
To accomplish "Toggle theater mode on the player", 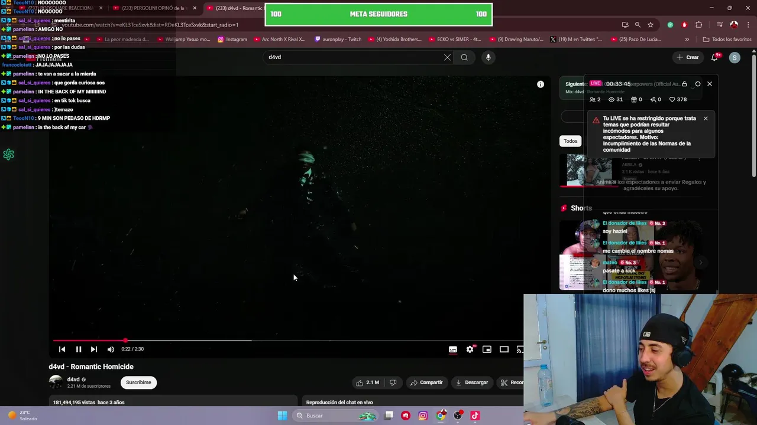I will (504, 349).
